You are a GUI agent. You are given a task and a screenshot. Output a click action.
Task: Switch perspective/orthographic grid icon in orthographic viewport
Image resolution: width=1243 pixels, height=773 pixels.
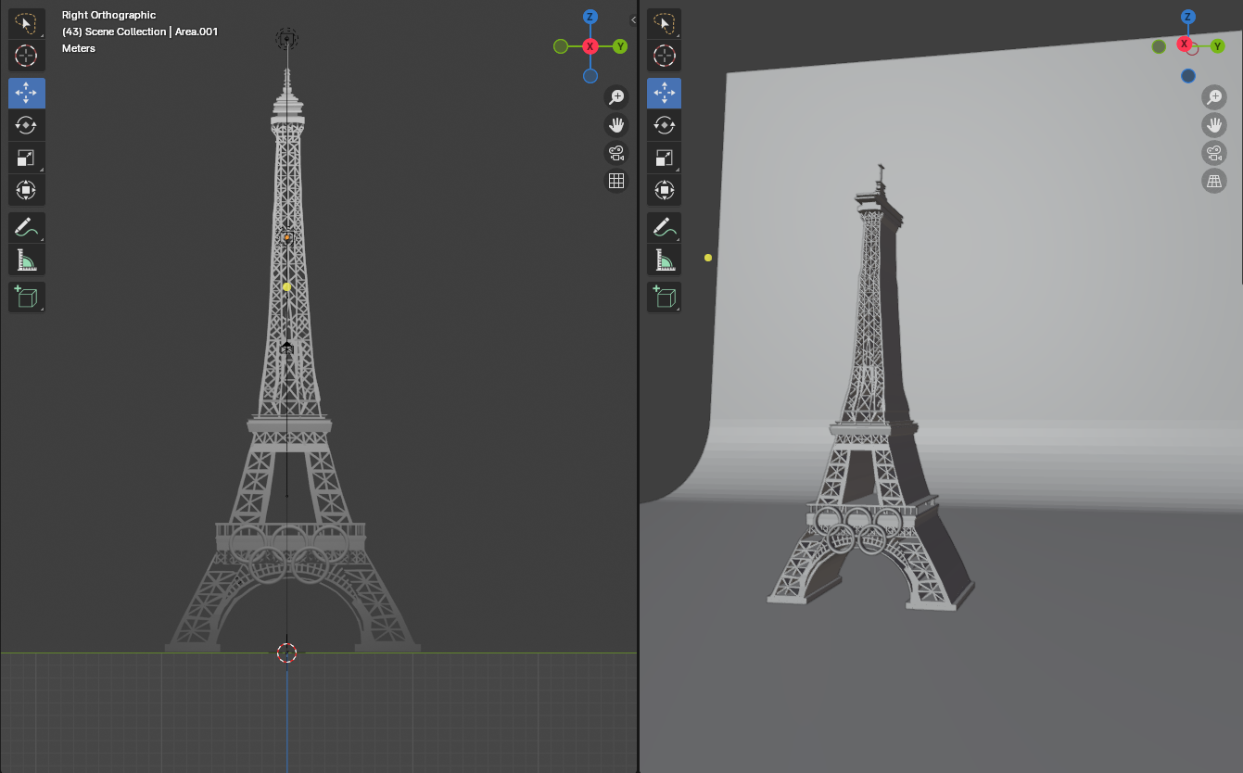(x=616, y=181)
